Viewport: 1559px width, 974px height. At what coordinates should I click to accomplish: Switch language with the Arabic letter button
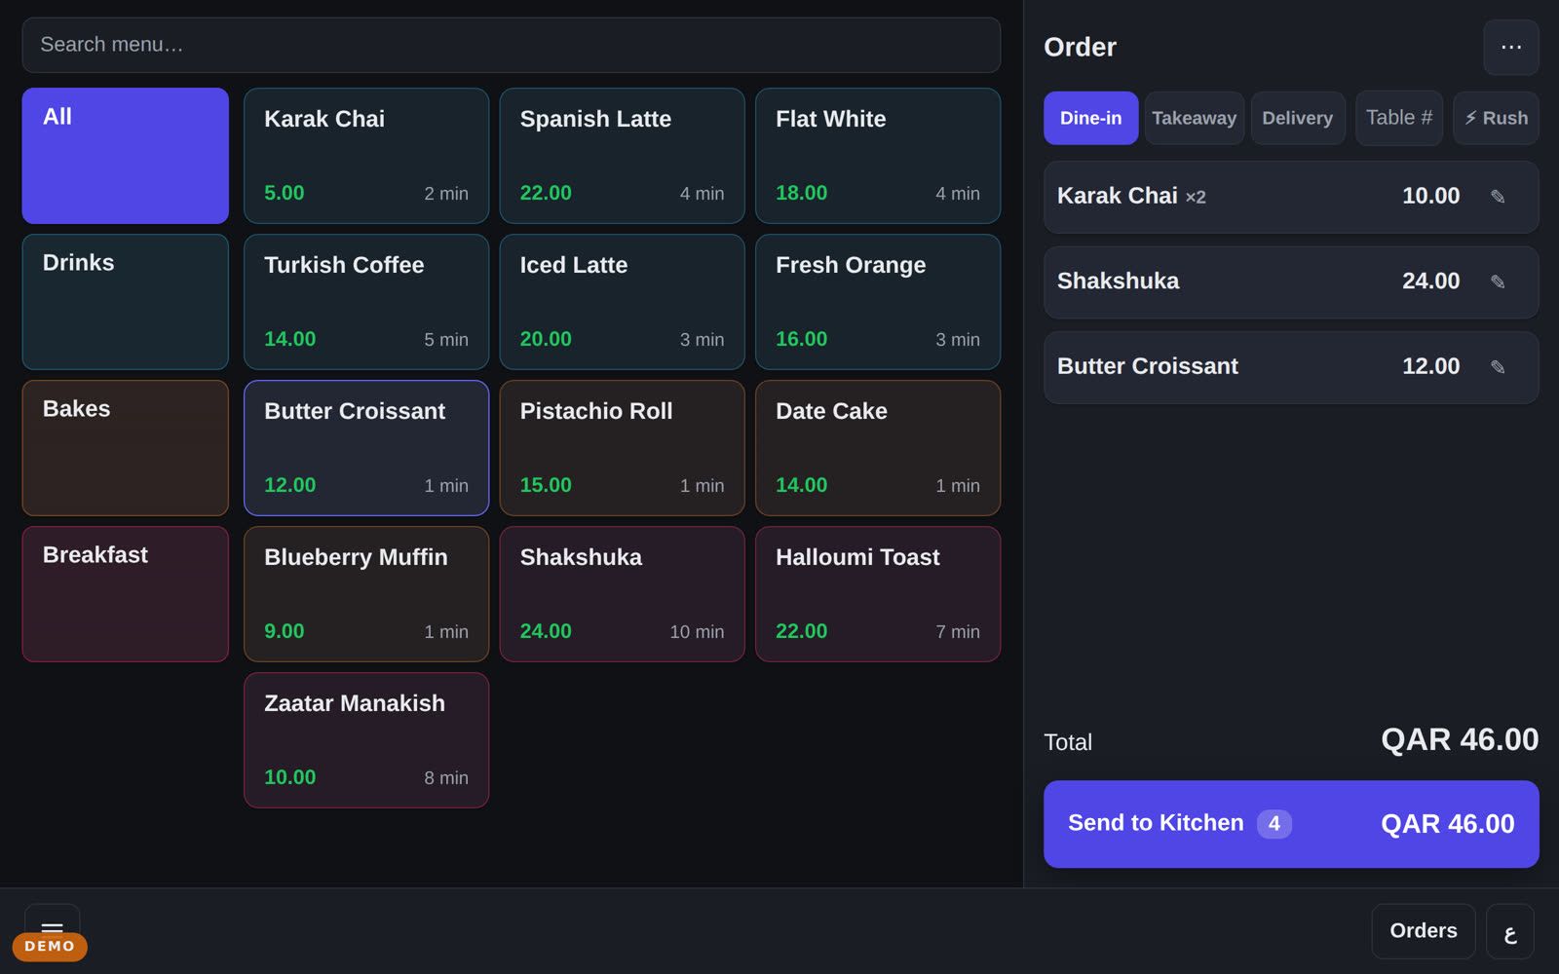[1510, 931]
